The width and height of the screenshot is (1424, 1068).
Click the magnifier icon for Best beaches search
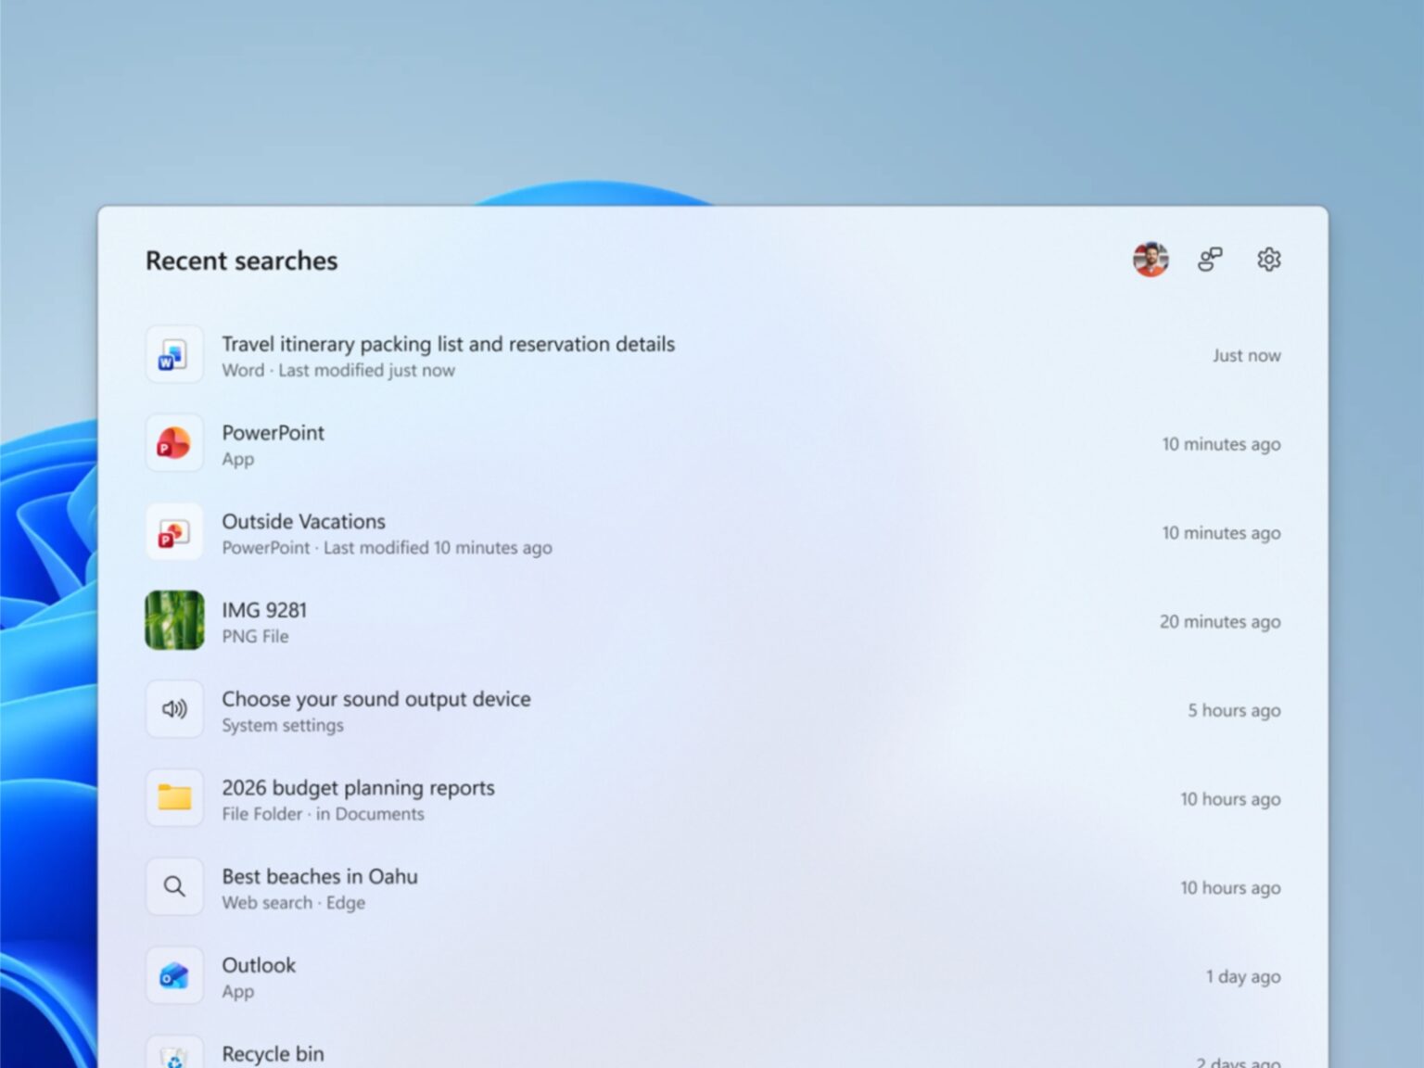[x=174, y=886]
